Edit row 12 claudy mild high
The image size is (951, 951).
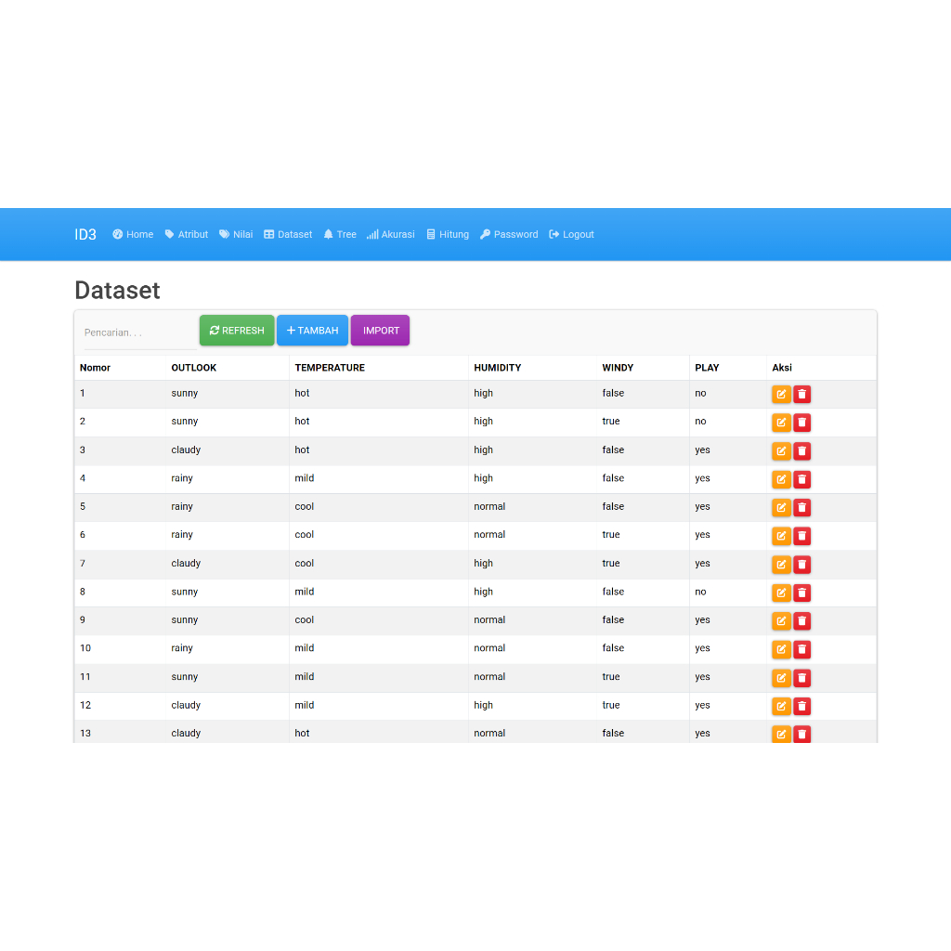pos(781,706)
